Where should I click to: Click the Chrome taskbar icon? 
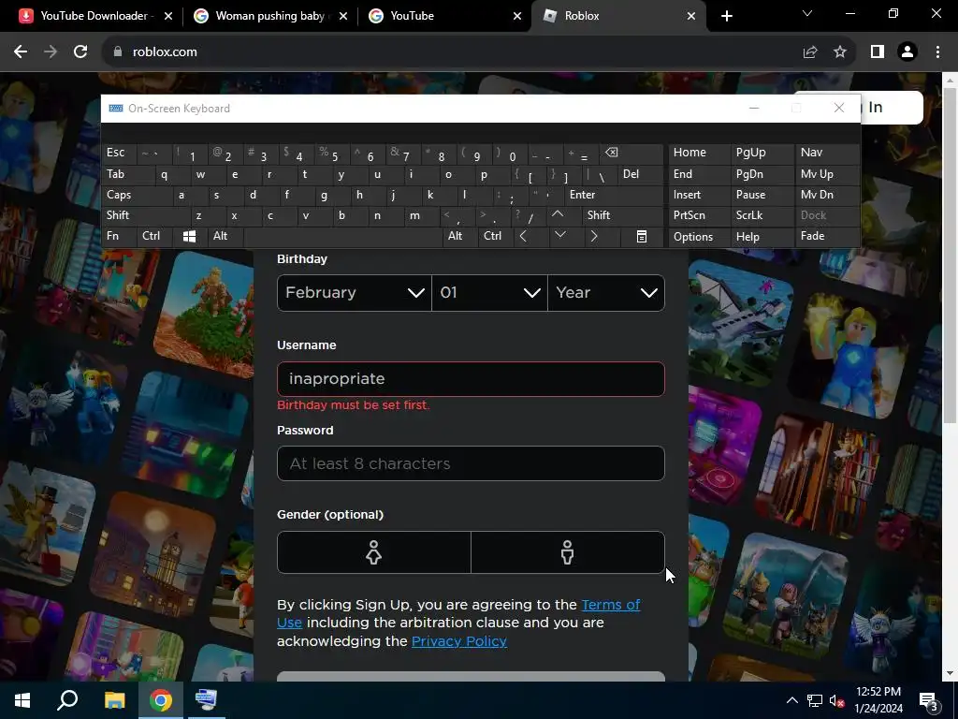161,700
